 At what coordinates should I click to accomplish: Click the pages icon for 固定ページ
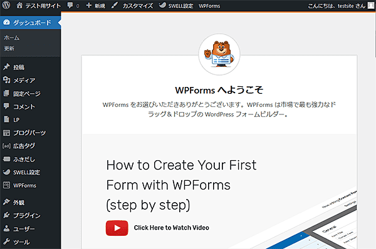click(6, 93)
